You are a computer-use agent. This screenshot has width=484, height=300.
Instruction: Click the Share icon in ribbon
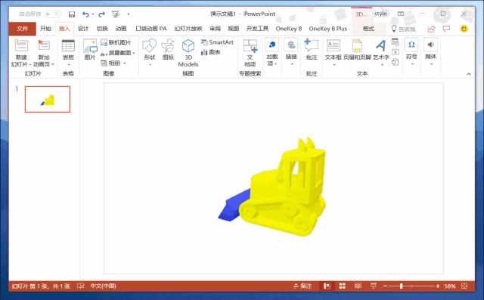point(431,29)
